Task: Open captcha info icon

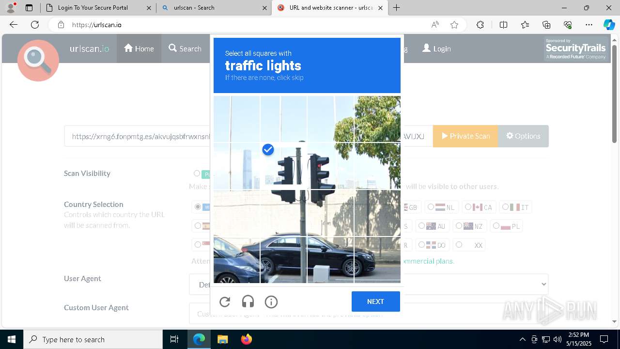Action: point(271,302)
